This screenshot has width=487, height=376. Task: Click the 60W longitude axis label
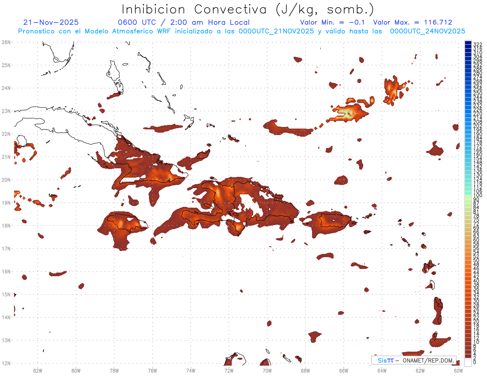click(x=458, y=370)
